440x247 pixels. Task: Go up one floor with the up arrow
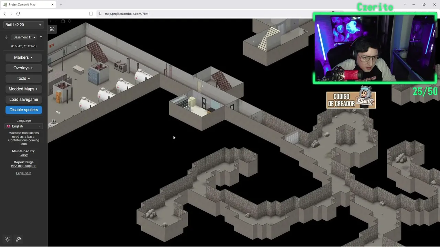coord(41,37)
